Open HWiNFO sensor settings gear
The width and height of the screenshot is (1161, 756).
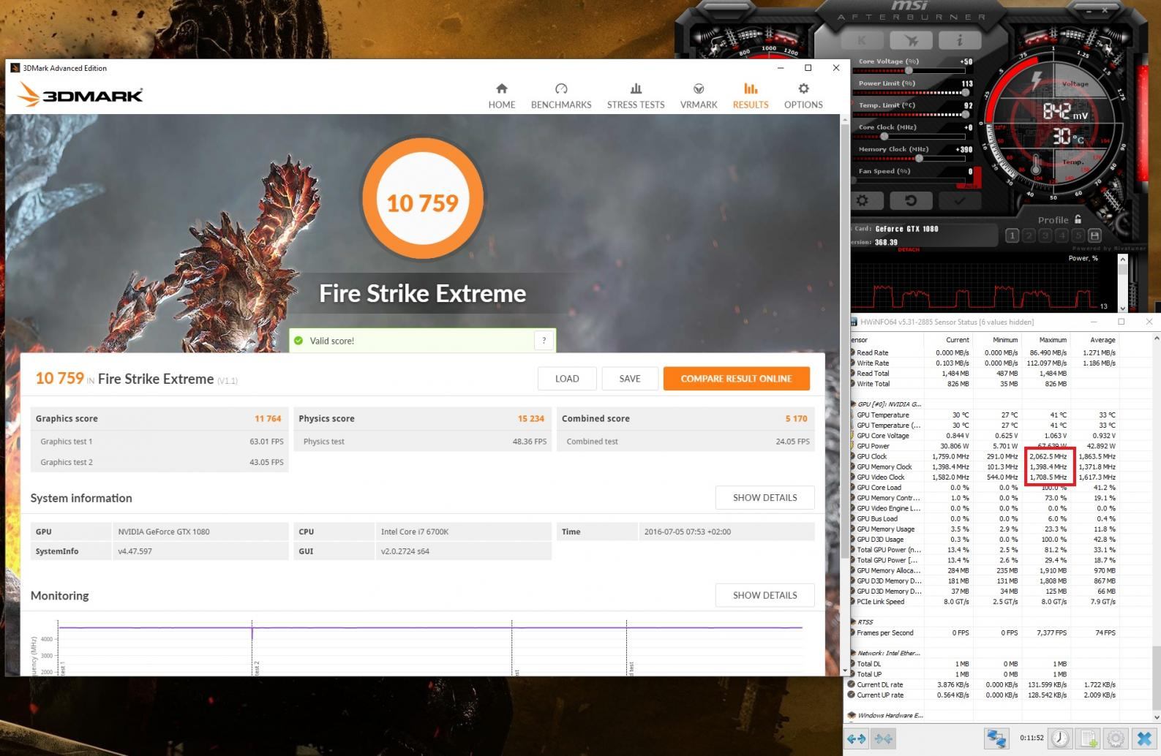[1116, 738]
